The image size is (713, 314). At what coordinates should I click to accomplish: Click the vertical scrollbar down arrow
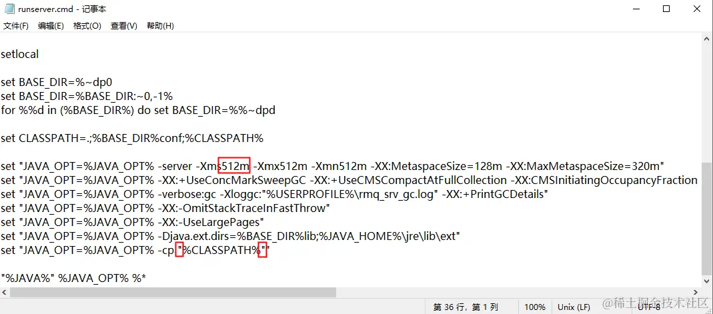coord(707,282)
